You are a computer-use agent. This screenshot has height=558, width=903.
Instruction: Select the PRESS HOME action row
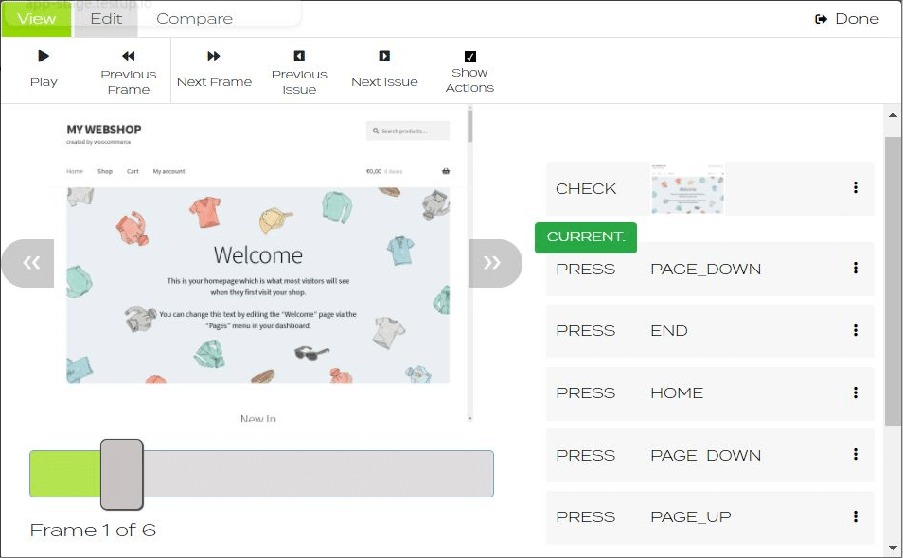(x=710, y=392)
